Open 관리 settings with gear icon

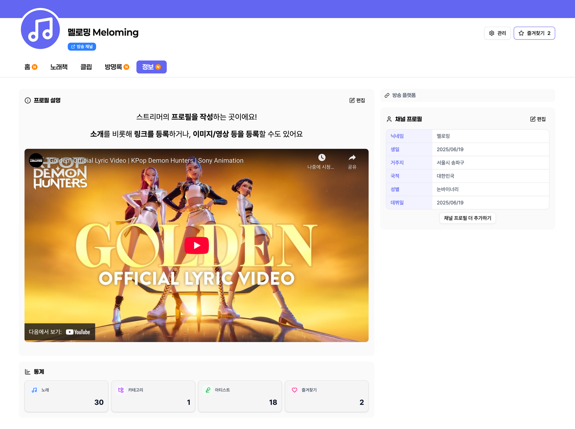coord(497,33)
